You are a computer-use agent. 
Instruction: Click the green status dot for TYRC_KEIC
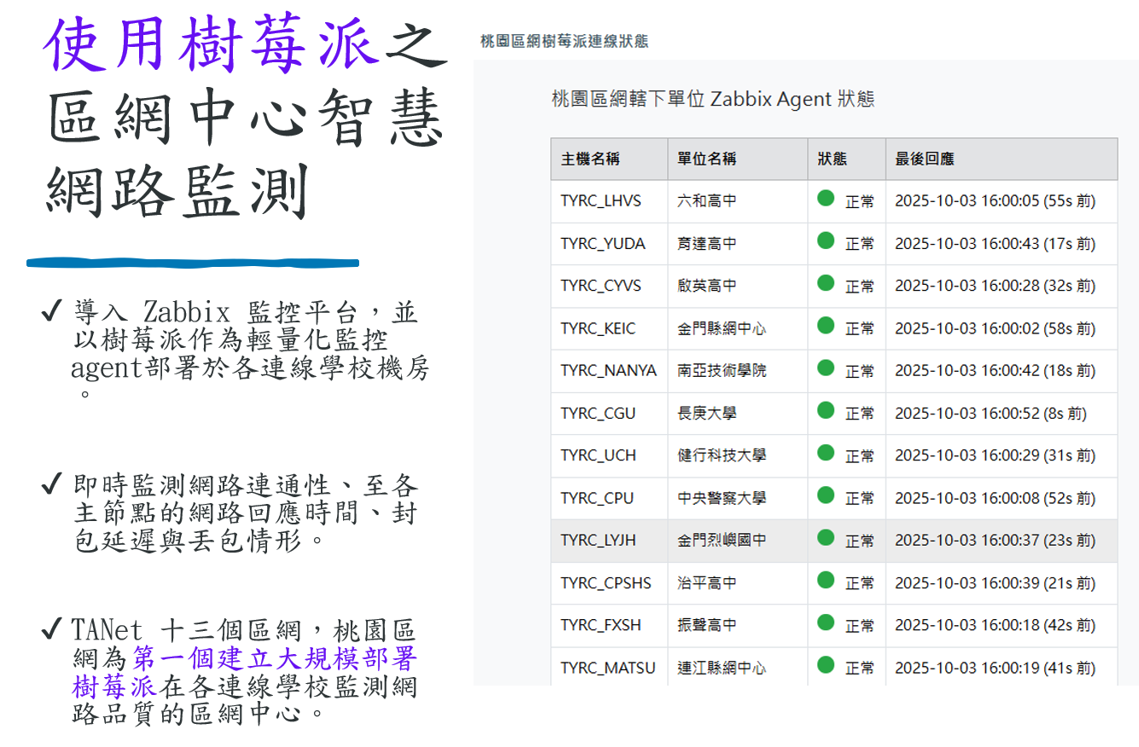[825, 326]
